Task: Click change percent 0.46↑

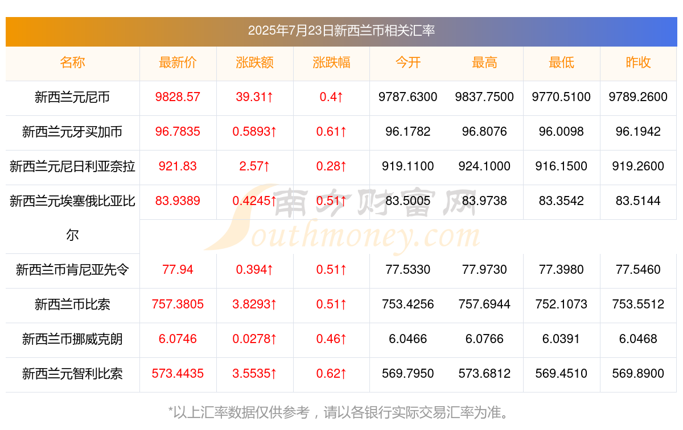Action: pos(331,339)
